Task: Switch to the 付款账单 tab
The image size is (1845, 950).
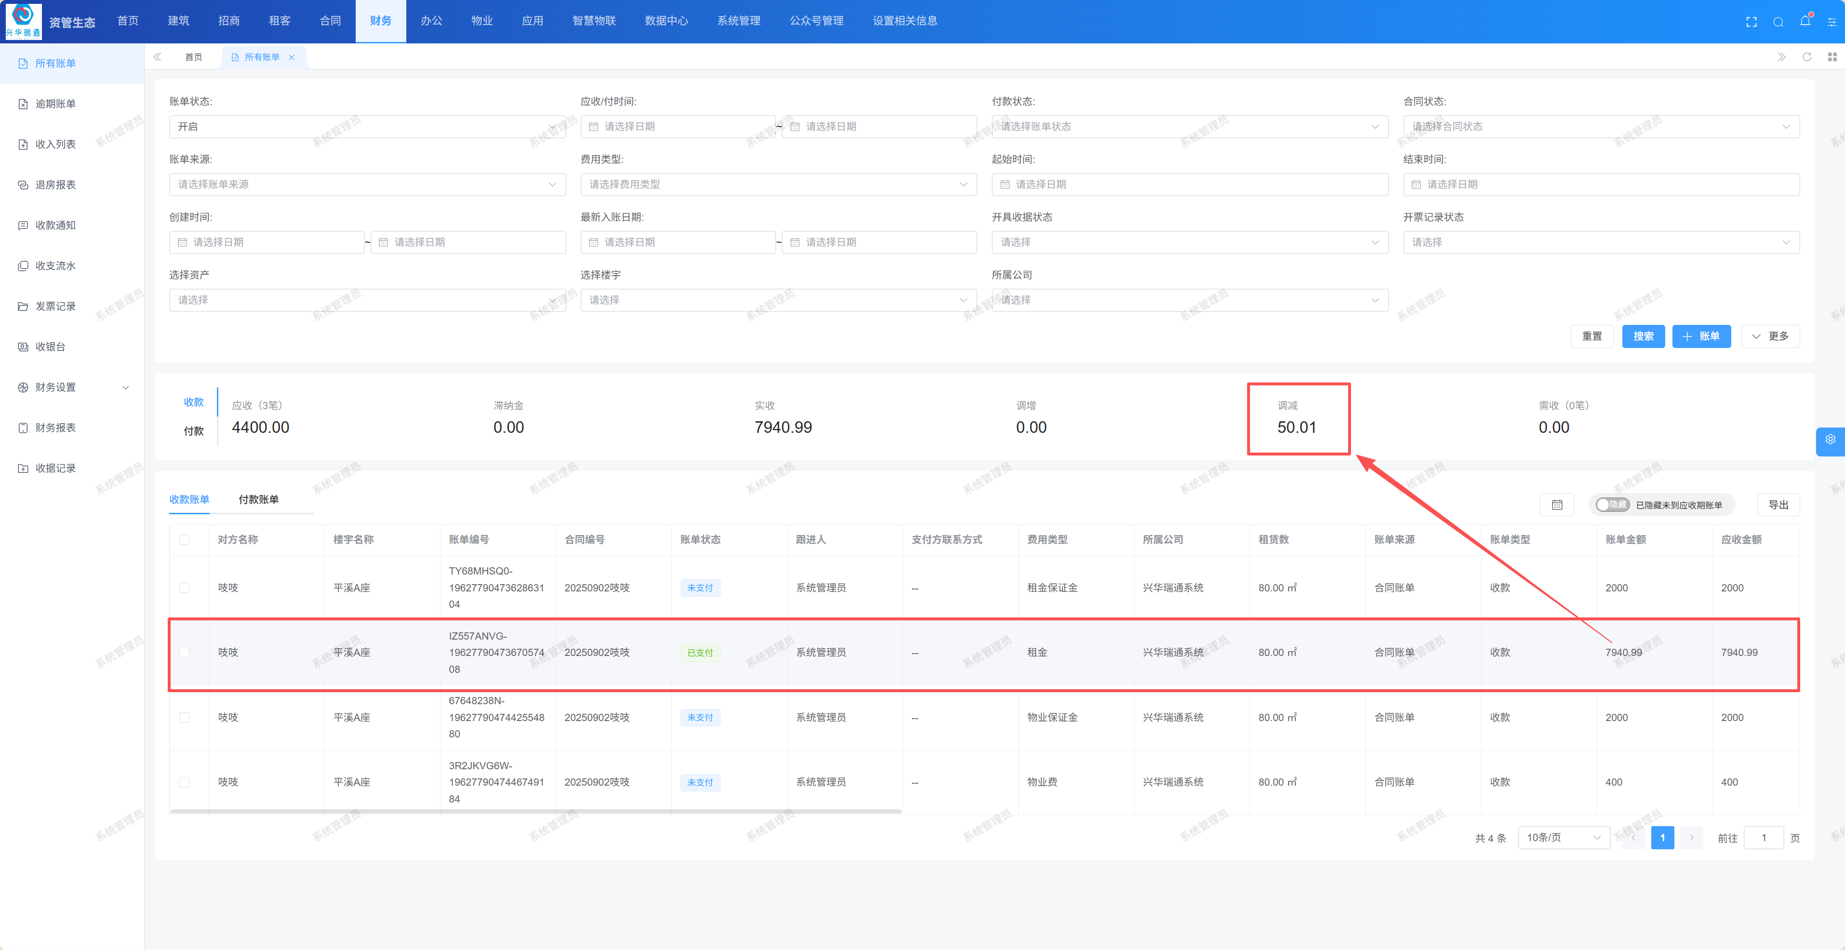Action: click(x=258, y=499)
